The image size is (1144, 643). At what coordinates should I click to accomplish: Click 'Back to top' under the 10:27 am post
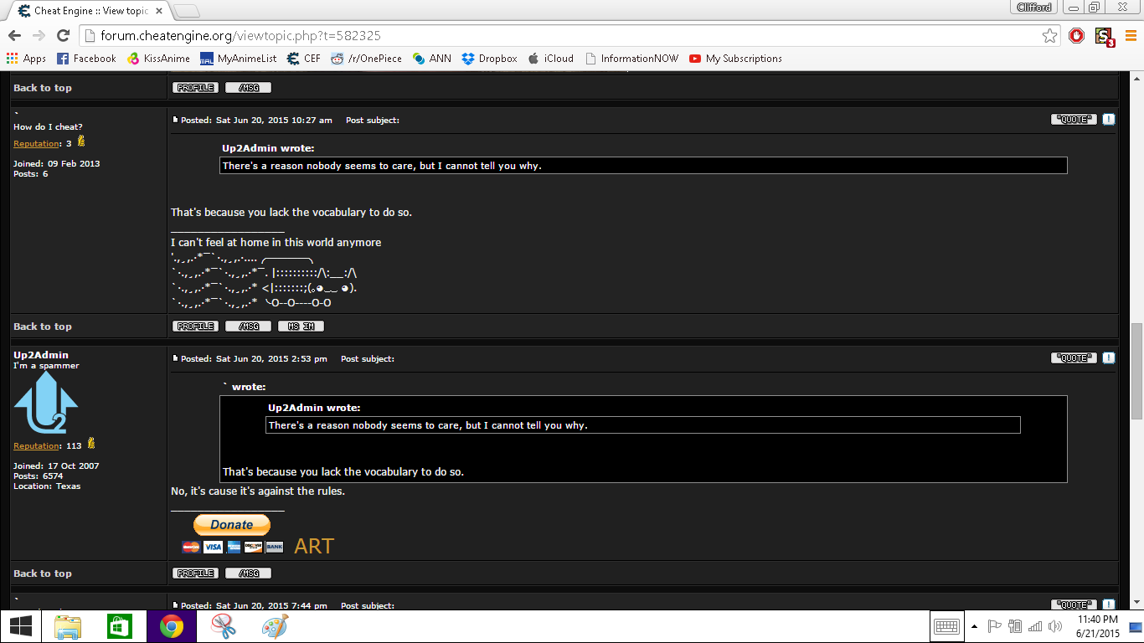(43, 327)
